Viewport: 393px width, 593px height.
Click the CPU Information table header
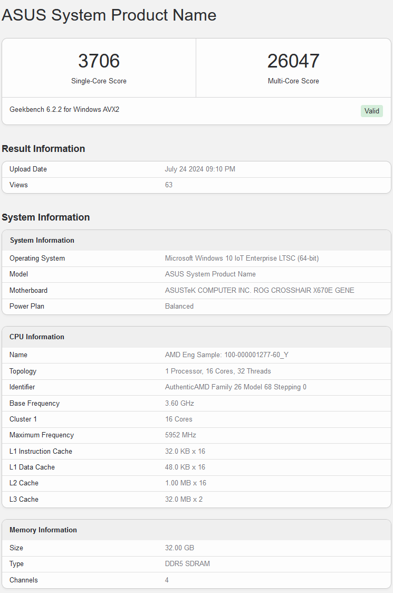click(x=196, y=337)
